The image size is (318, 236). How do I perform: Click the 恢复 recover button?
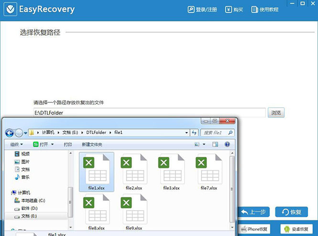point(291,212)
